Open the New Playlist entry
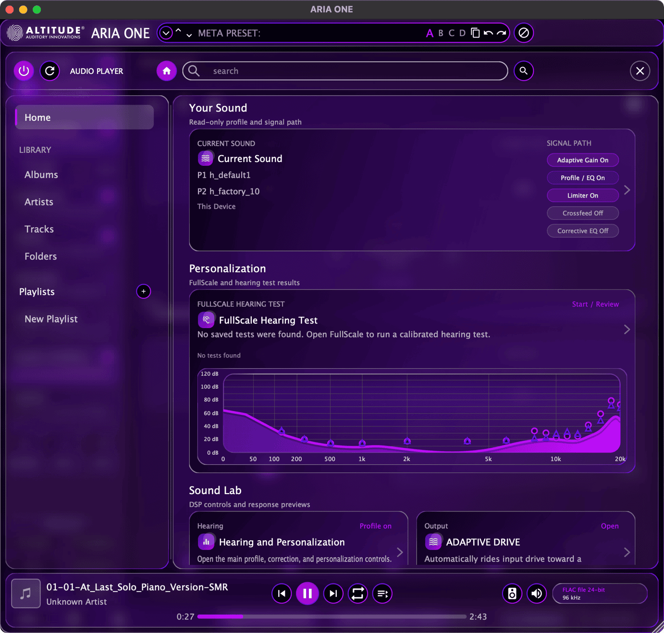Viewport: 664px width, 633px height. tap(51, 319)
